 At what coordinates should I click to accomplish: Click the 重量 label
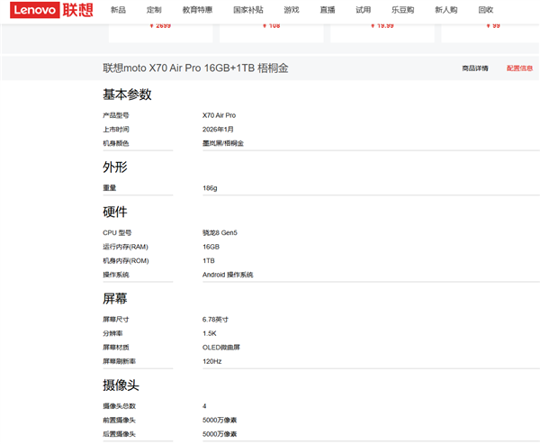pos(110,188)
